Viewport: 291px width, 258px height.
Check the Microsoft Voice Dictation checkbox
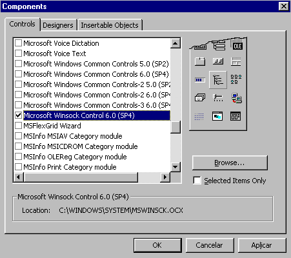18,43
